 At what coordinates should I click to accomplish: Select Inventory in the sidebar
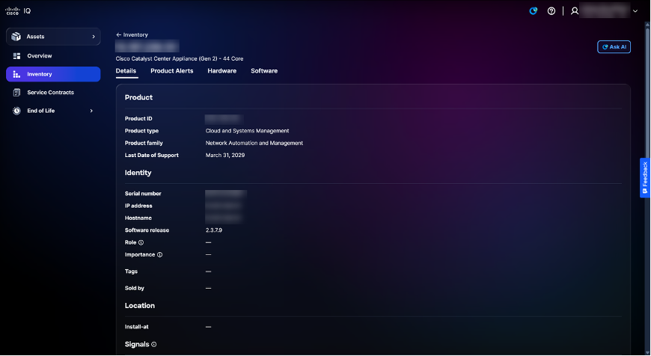coord(53,74)
